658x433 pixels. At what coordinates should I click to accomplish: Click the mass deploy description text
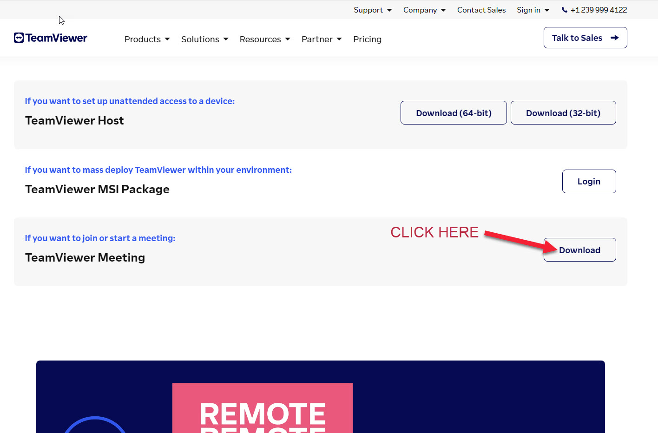(158, 170)
